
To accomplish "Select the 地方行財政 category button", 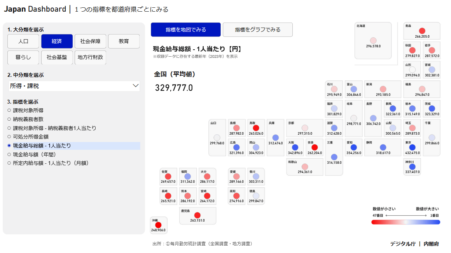I will coord(90,57).
